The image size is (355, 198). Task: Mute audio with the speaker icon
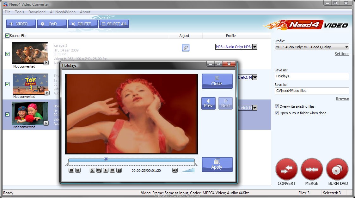[x=175, y=170]
